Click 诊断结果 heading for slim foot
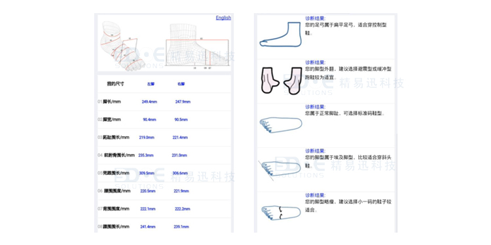The height and width of the screenshot is (245, 491). pyautogui.click(x=316, y=195)
